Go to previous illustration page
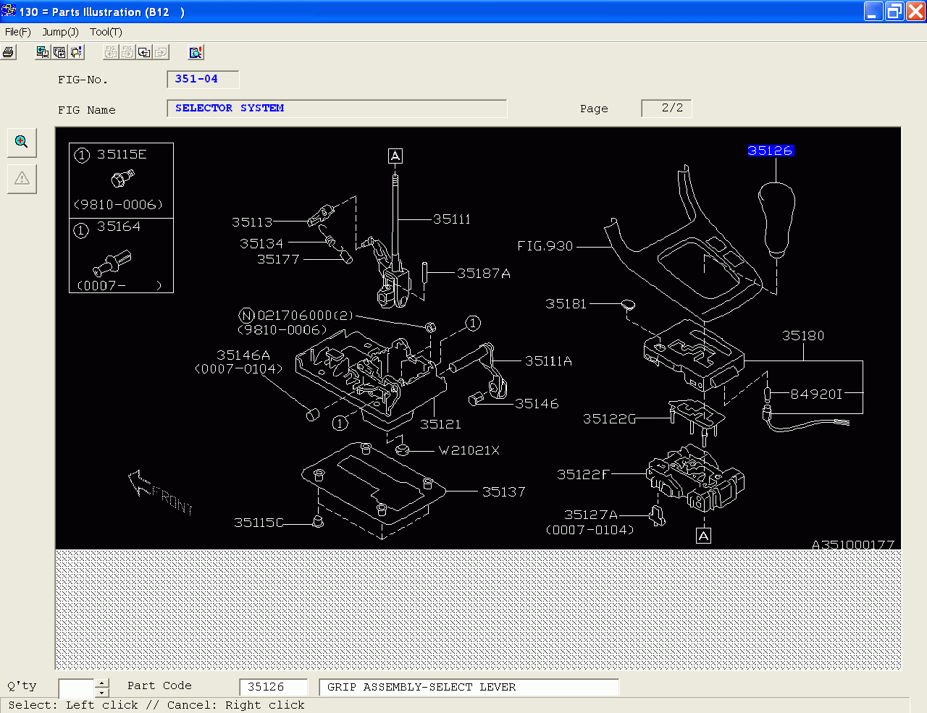 coord(144,52)
